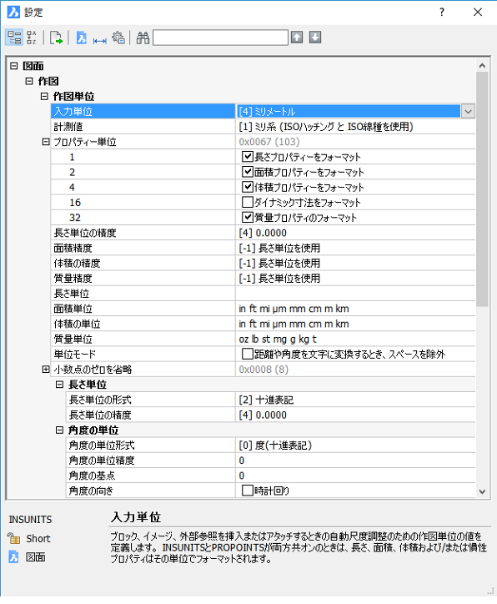This screenshot has width=497, height=604.
Task: Click the binoculars find icon
Action: pyautogui.click(x=143, y=38)
